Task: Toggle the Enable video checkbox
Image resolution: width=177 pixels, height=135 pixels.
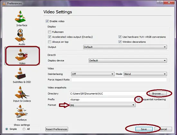Action: [x=47, y=21]
